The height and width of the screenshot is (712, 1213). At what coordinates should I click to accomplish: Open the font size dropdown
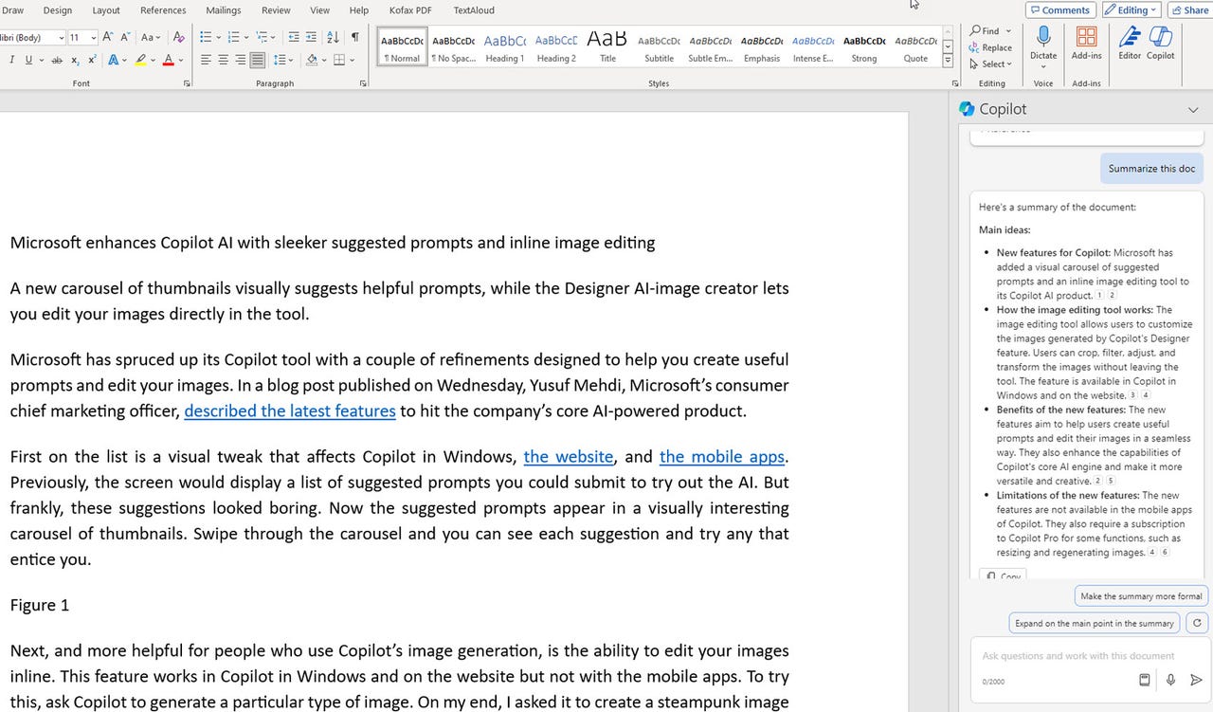tap(94, 38)
